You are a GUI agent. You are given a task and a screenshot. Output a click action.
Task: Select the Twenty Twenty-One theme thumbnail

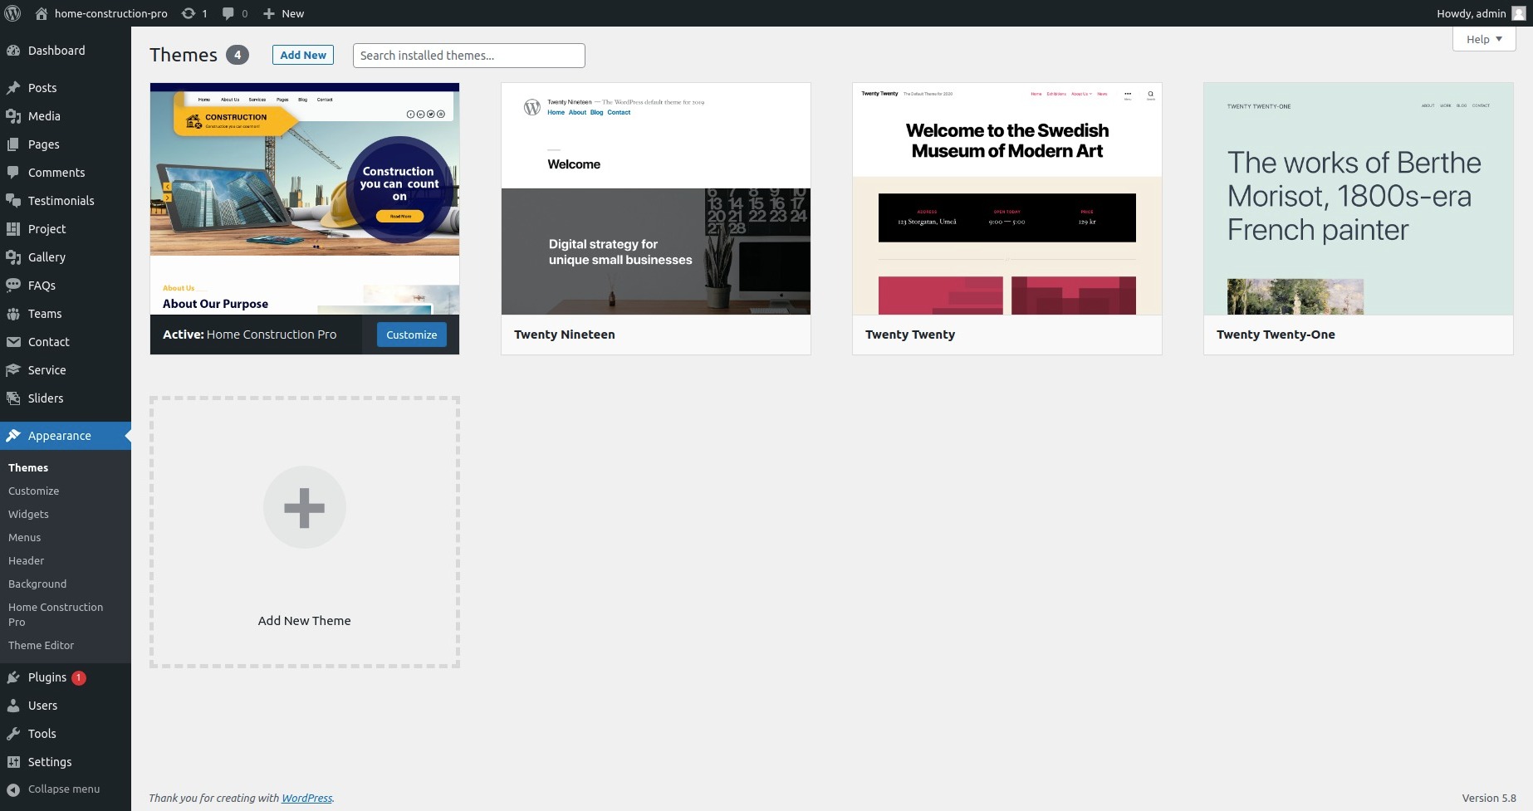(x=1359, y=198)
